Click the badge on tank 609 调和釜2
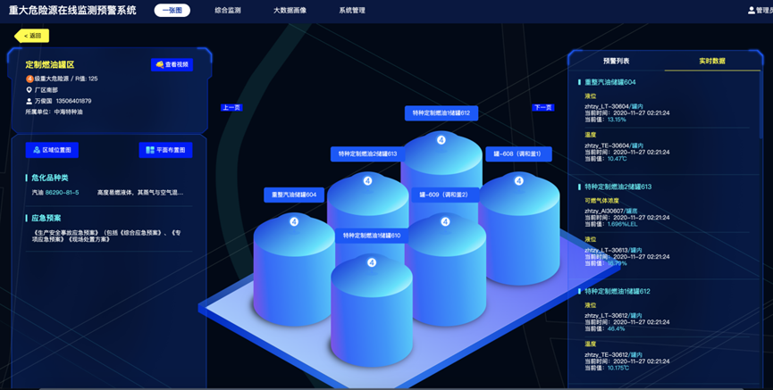This screenshot has height=390, width=773. coord(444,220)
